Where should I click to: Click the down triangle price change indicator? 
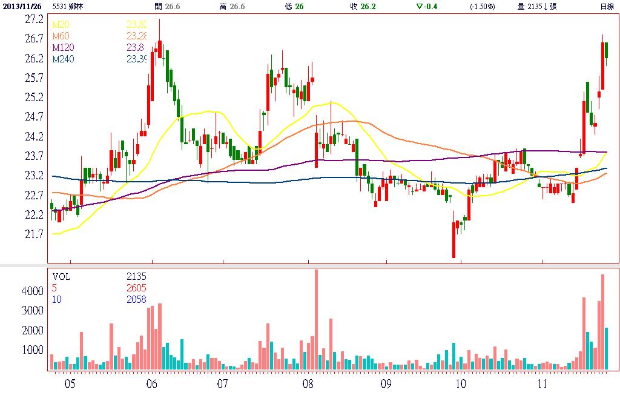point(420,7)
